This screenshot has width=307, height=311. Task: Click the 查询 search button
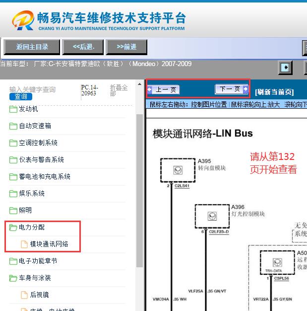(21, 96)
